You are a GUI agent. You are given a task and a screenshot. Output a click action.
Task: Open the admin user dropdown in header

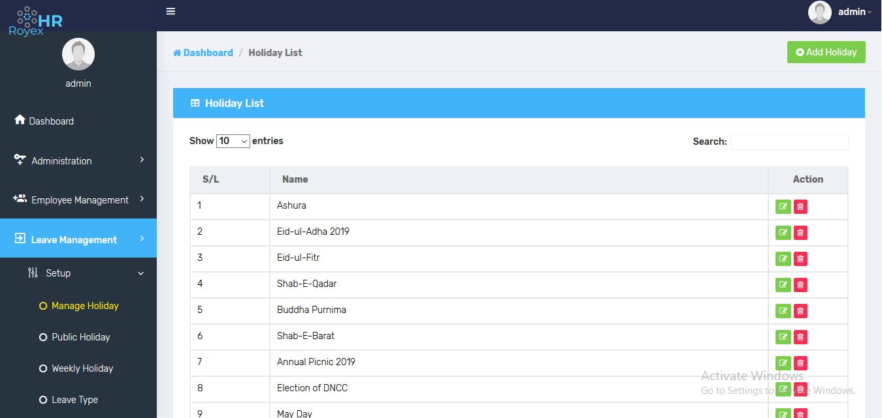[x=840, y=12]
